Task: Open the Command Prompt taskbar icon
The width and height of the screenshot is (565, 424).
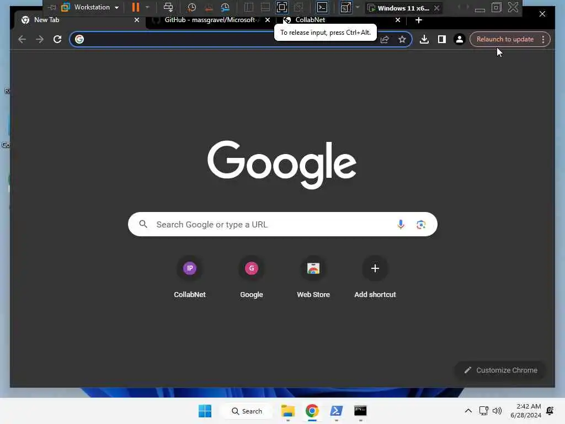Action: pos(360,411)
